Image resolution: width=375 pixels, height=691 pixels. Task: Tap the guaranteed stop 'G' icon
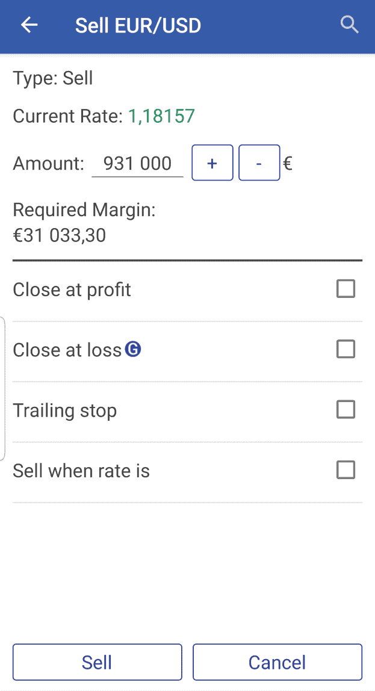pos(133,349)
